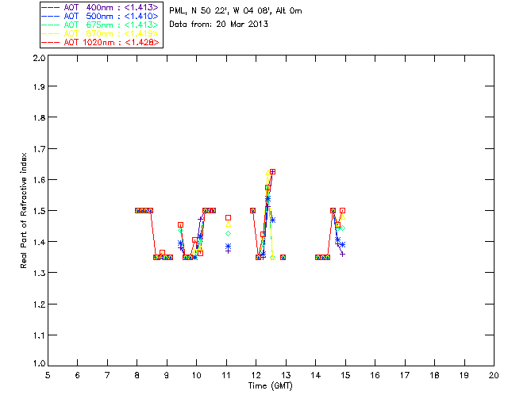Click the isolated data marker at hour 13
Image resolution: width=508 pixels, height=406 pixels.
click(x=283, y=258)
